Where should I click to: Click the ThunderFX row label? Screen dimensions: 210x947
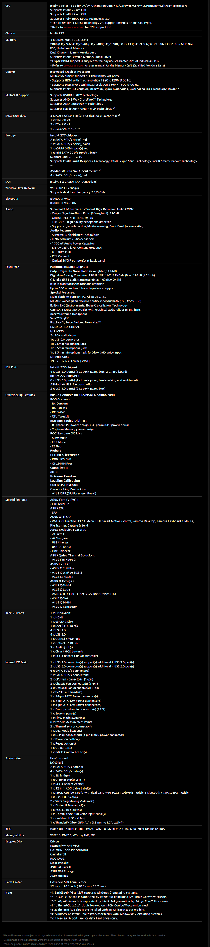tap(12, 267)
